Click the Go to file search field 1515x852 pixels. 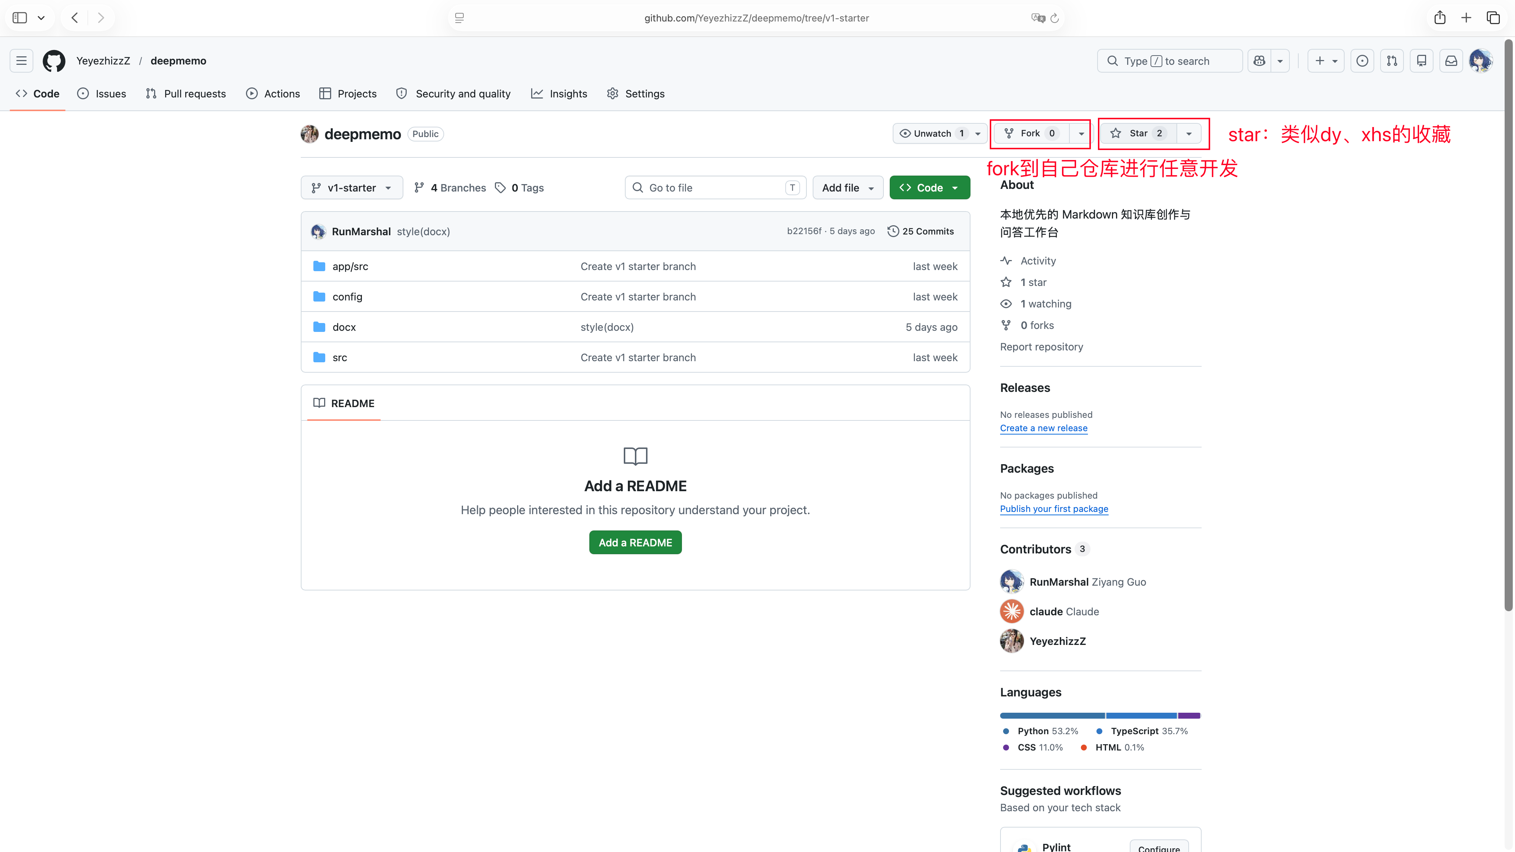pyautogui.click(x=715, y=187)
